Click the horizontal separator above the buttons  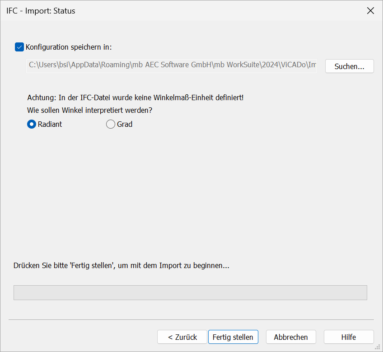[191, 320]
